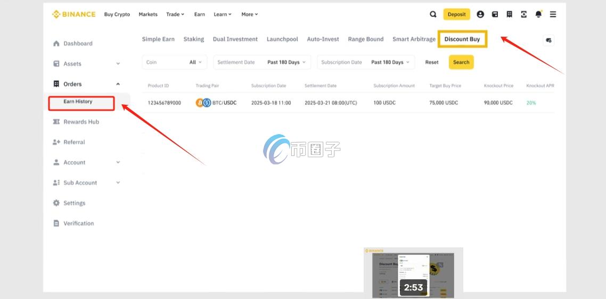Open the Trade dropdown menu
Viewport: 606px width, 299px height.
(175, 14)
